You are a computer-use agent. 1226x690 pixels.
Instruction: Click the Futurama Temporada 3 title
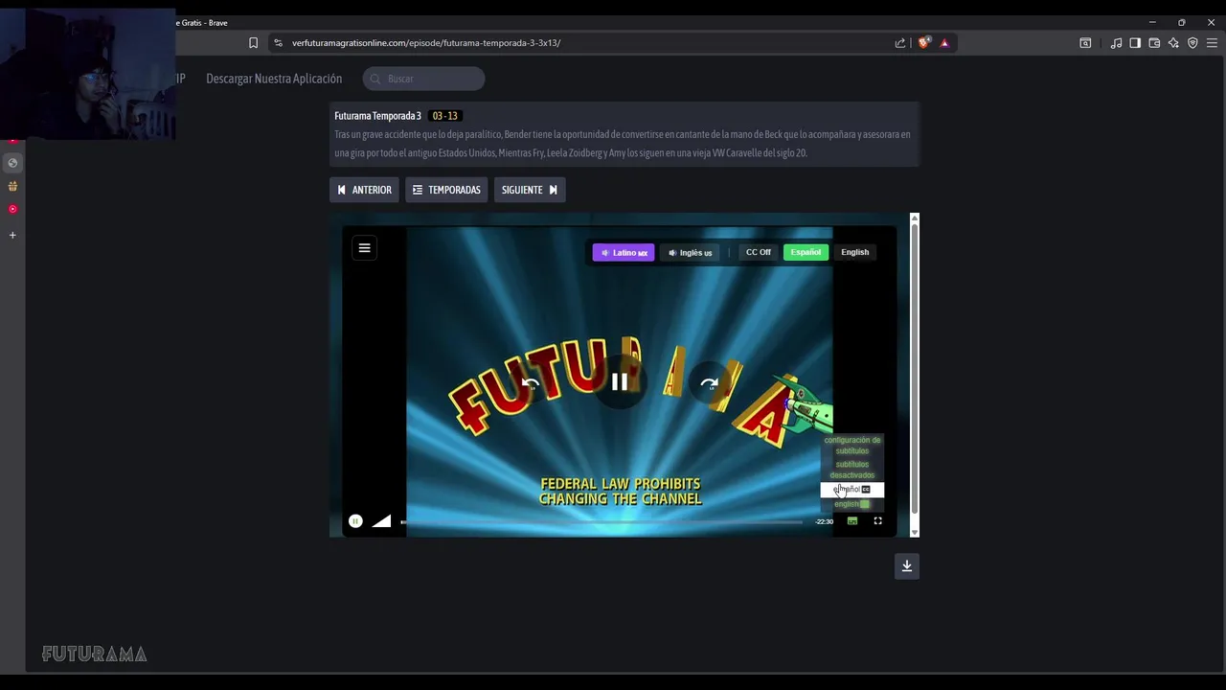click(377, 116)
